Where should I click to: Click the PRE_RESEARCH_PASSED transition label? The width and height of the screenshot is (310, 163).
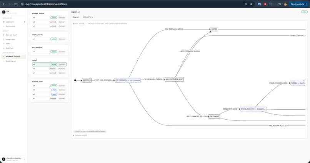click(x=153, y=79)
